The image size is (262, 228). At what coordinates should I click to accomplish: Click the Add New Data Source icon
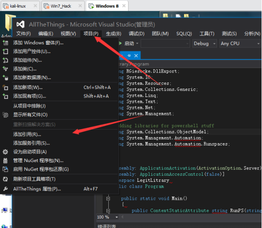[x=5, y=78]
